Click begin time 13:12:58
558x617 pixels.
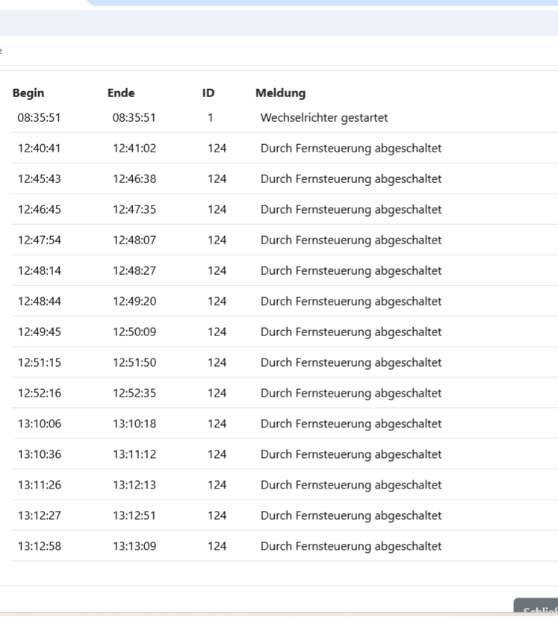coord(40,546)
